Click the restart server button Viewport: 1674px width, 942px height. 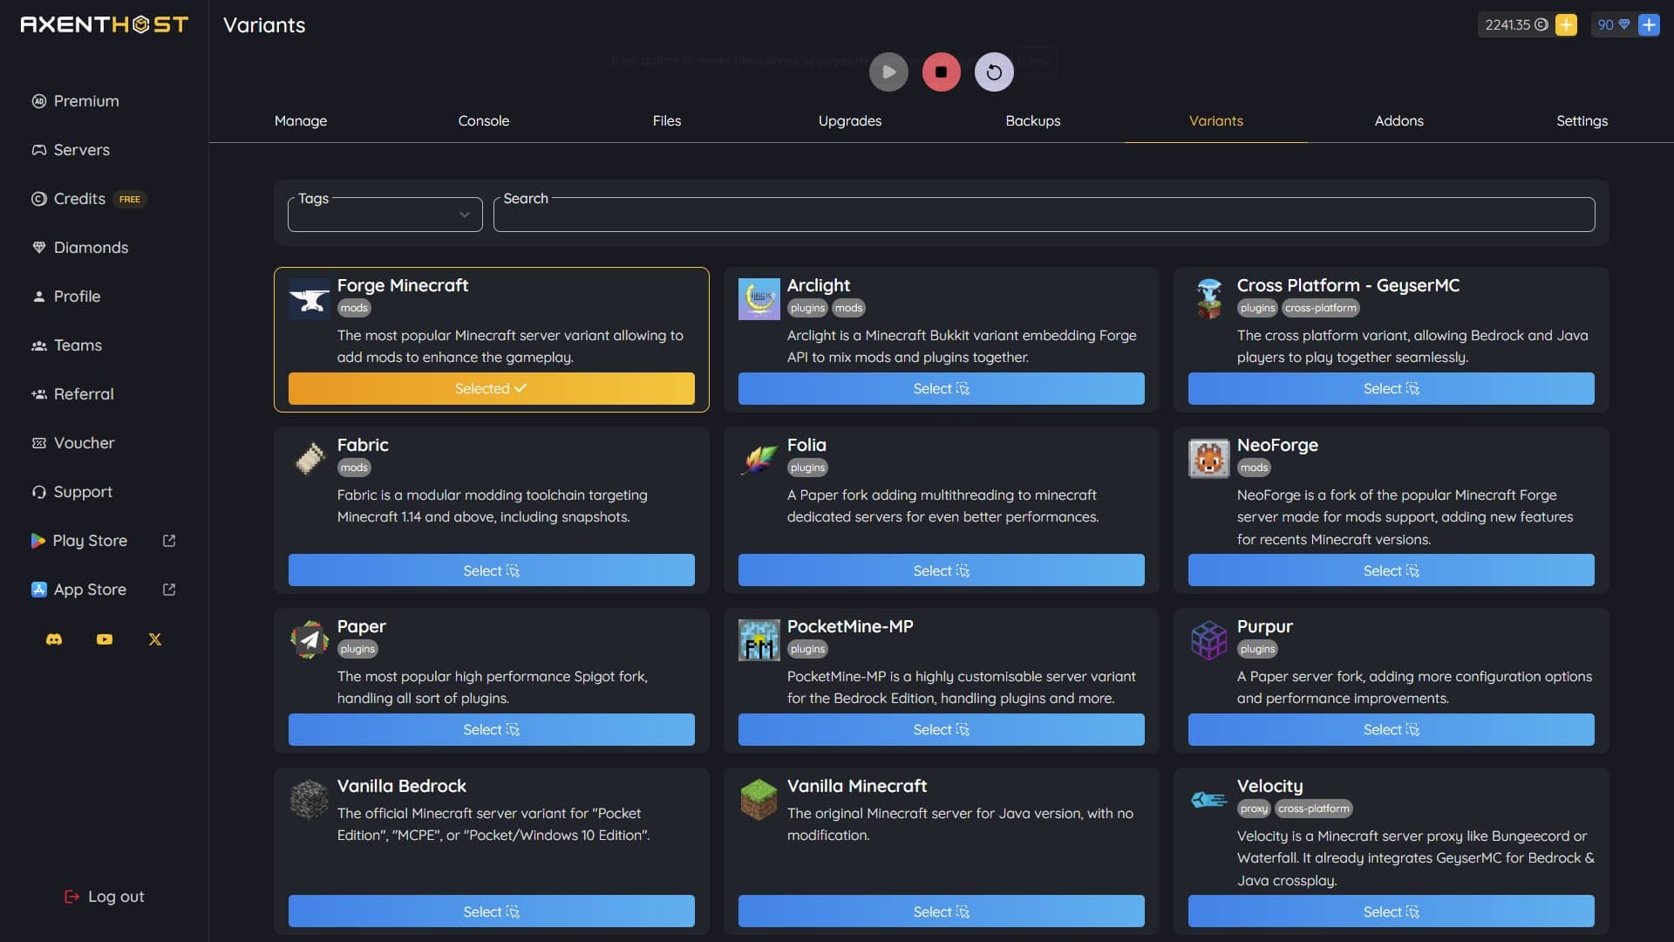point(992,72)
